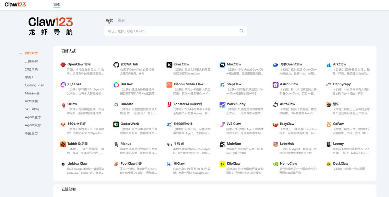Click the KiloClaw yellow icon

(222, 164)
